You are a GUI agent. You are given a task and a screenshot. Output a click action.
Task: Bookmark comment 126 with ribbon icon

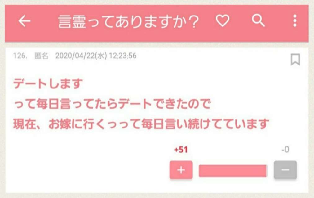(x=295, y=59)
